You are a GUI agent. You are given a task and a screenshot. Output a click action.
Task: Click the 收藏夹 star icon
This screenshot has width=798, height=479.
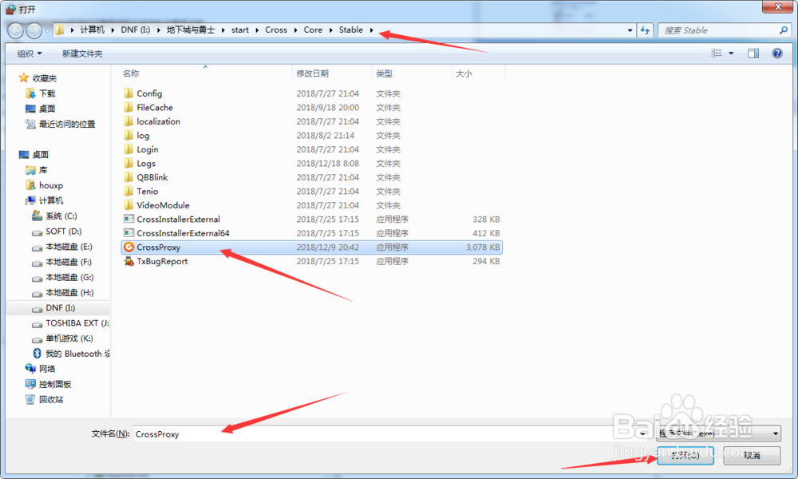(23, 78)
